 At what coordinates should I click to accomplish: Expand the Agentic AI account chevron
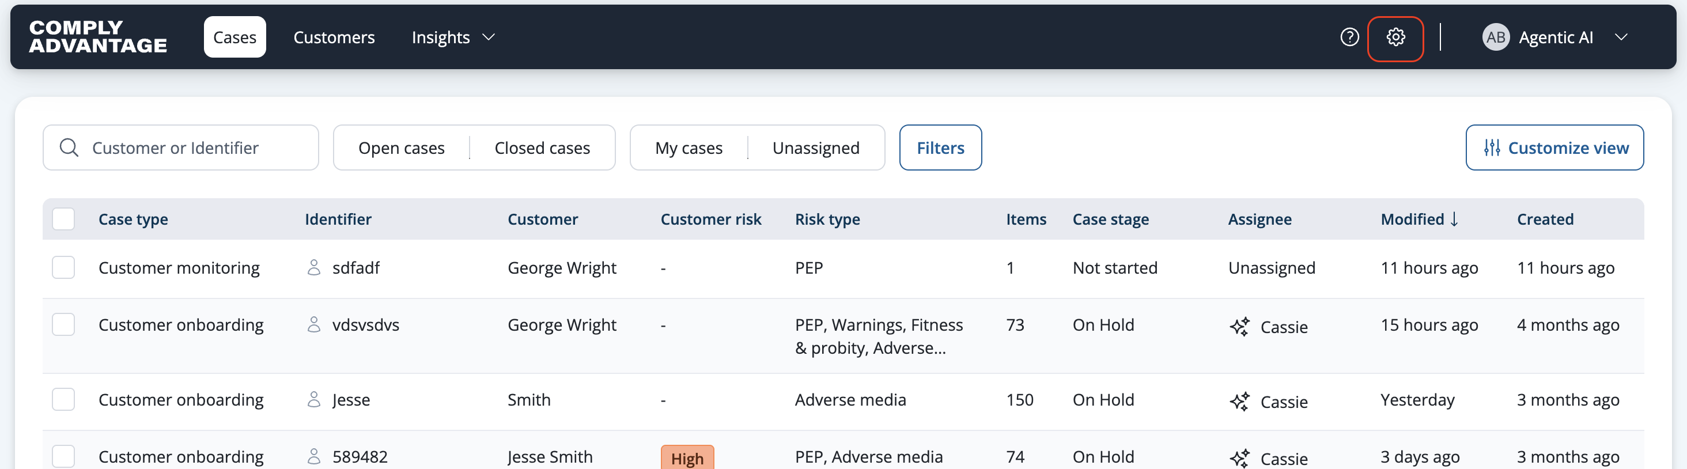pyautogui.click(x=1621, y=37)
